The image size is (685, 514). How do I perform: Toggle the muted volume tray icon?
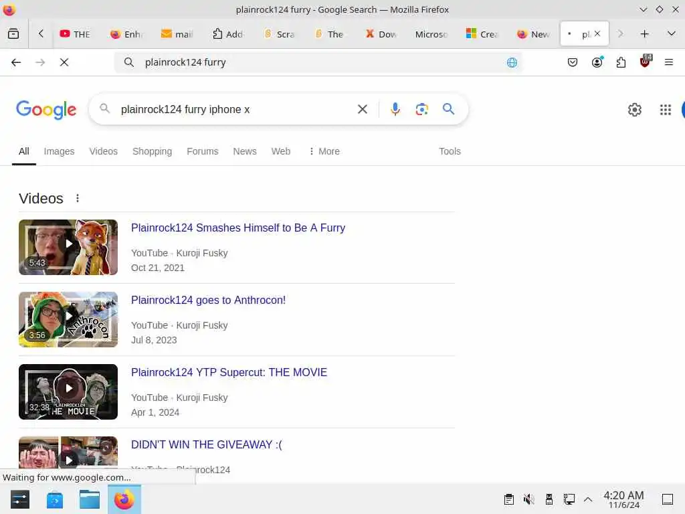pyautogui.click(x=529, y=499)
